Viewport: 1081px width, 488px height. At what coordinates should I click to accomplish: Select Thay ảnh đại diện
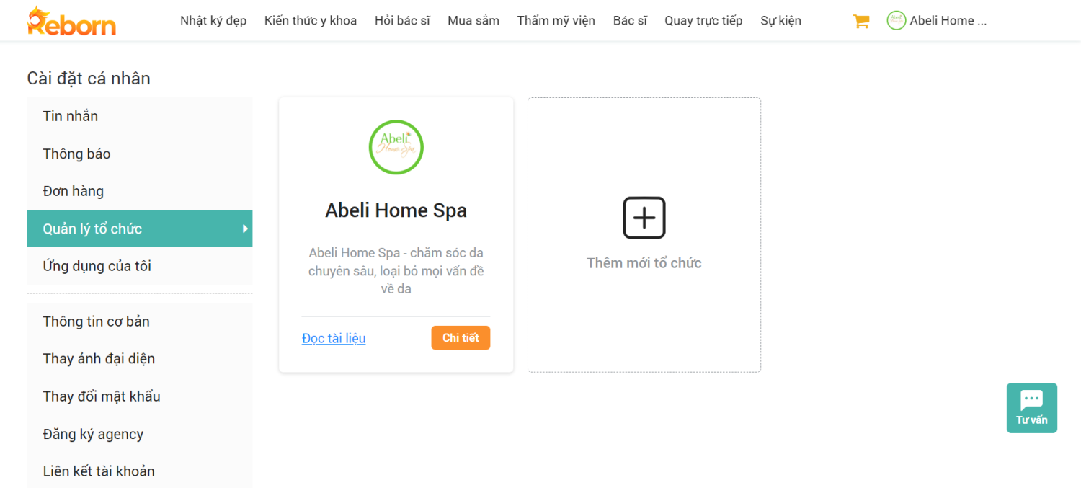(x=140, y=359)
